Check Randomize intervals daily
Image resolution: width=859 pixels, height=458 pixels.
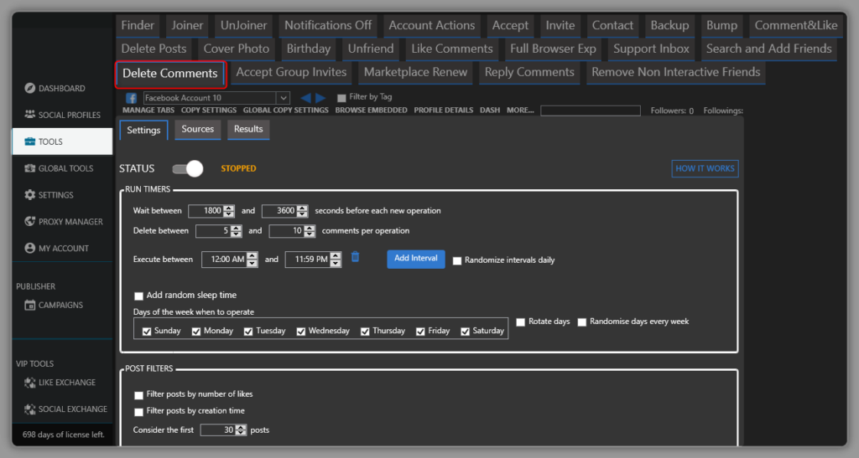tap(457, 260)
